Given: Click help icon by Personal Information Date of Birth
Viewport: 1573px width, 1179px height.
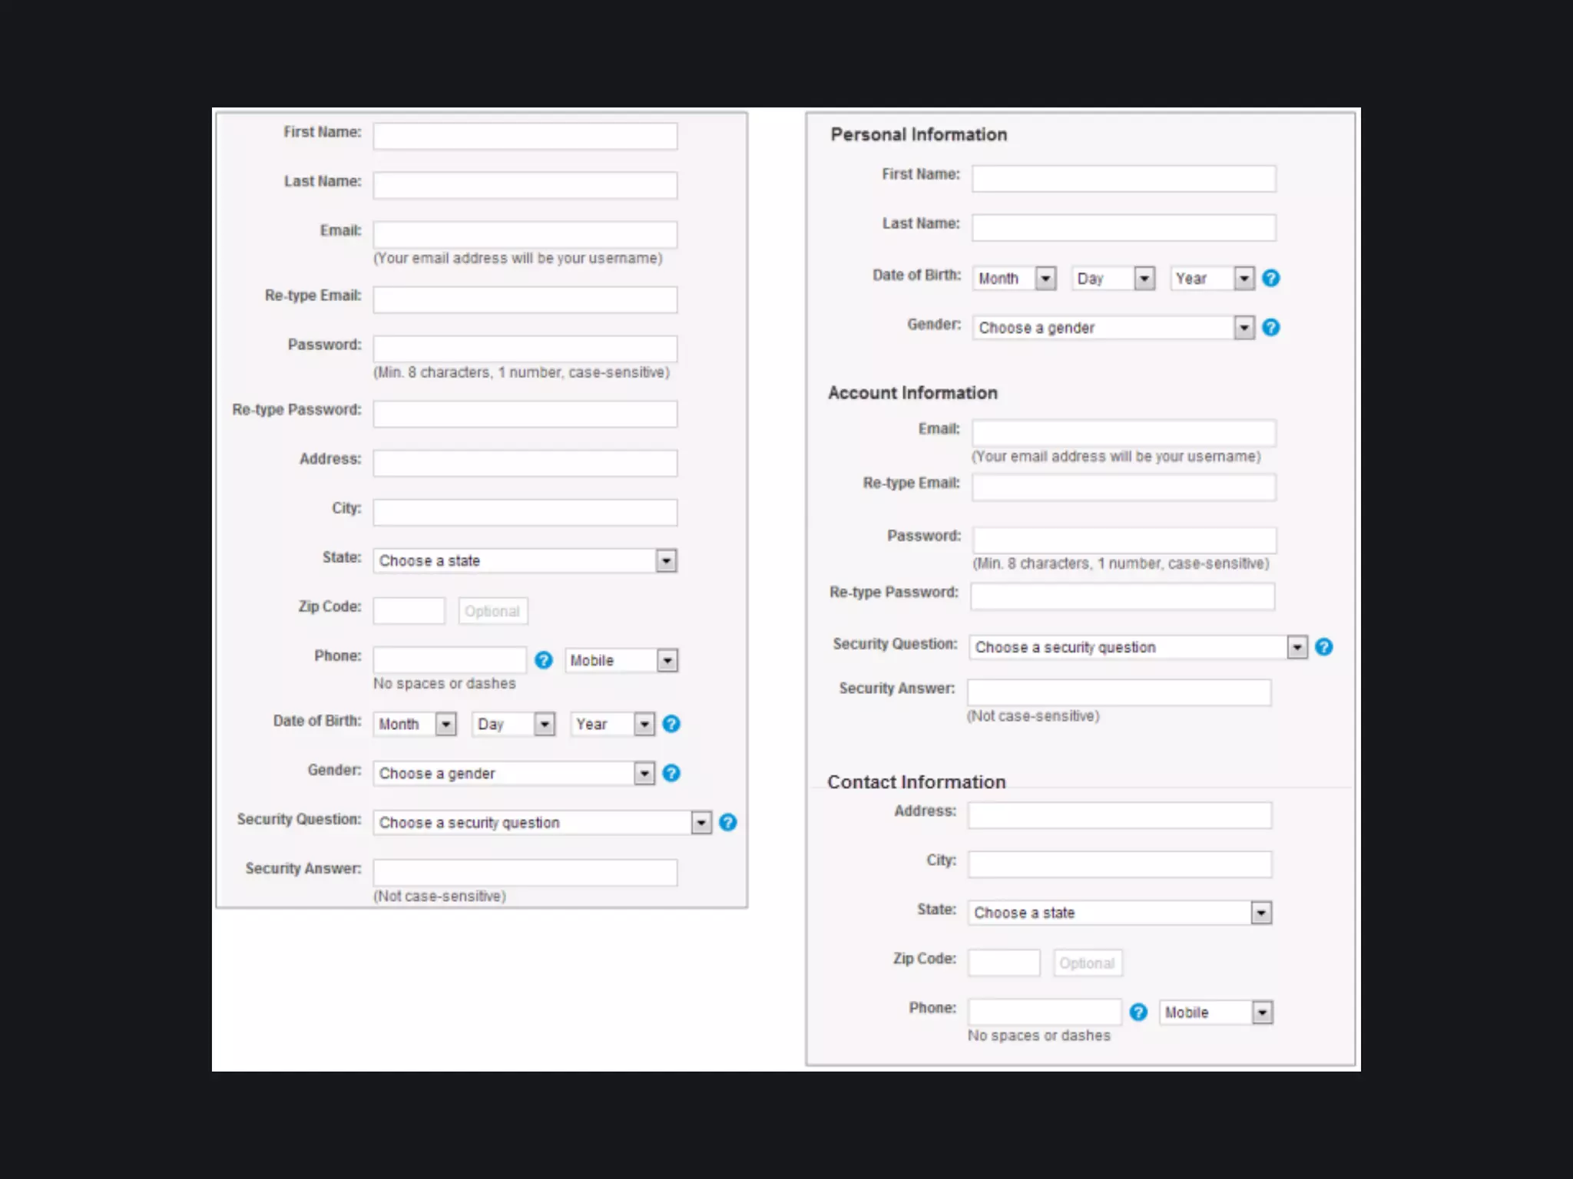Looking at the screenshot, I should click(x=1270, y=278).
